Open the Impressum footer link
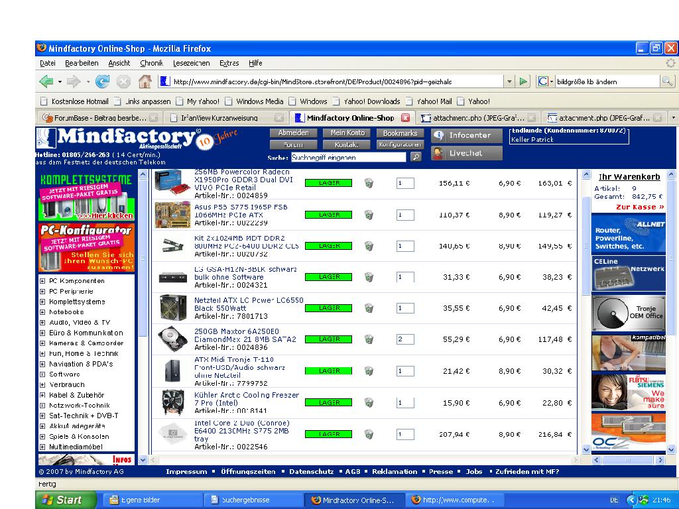The height and width of the screenshot is (509, 679). click(x=186, y=472)
